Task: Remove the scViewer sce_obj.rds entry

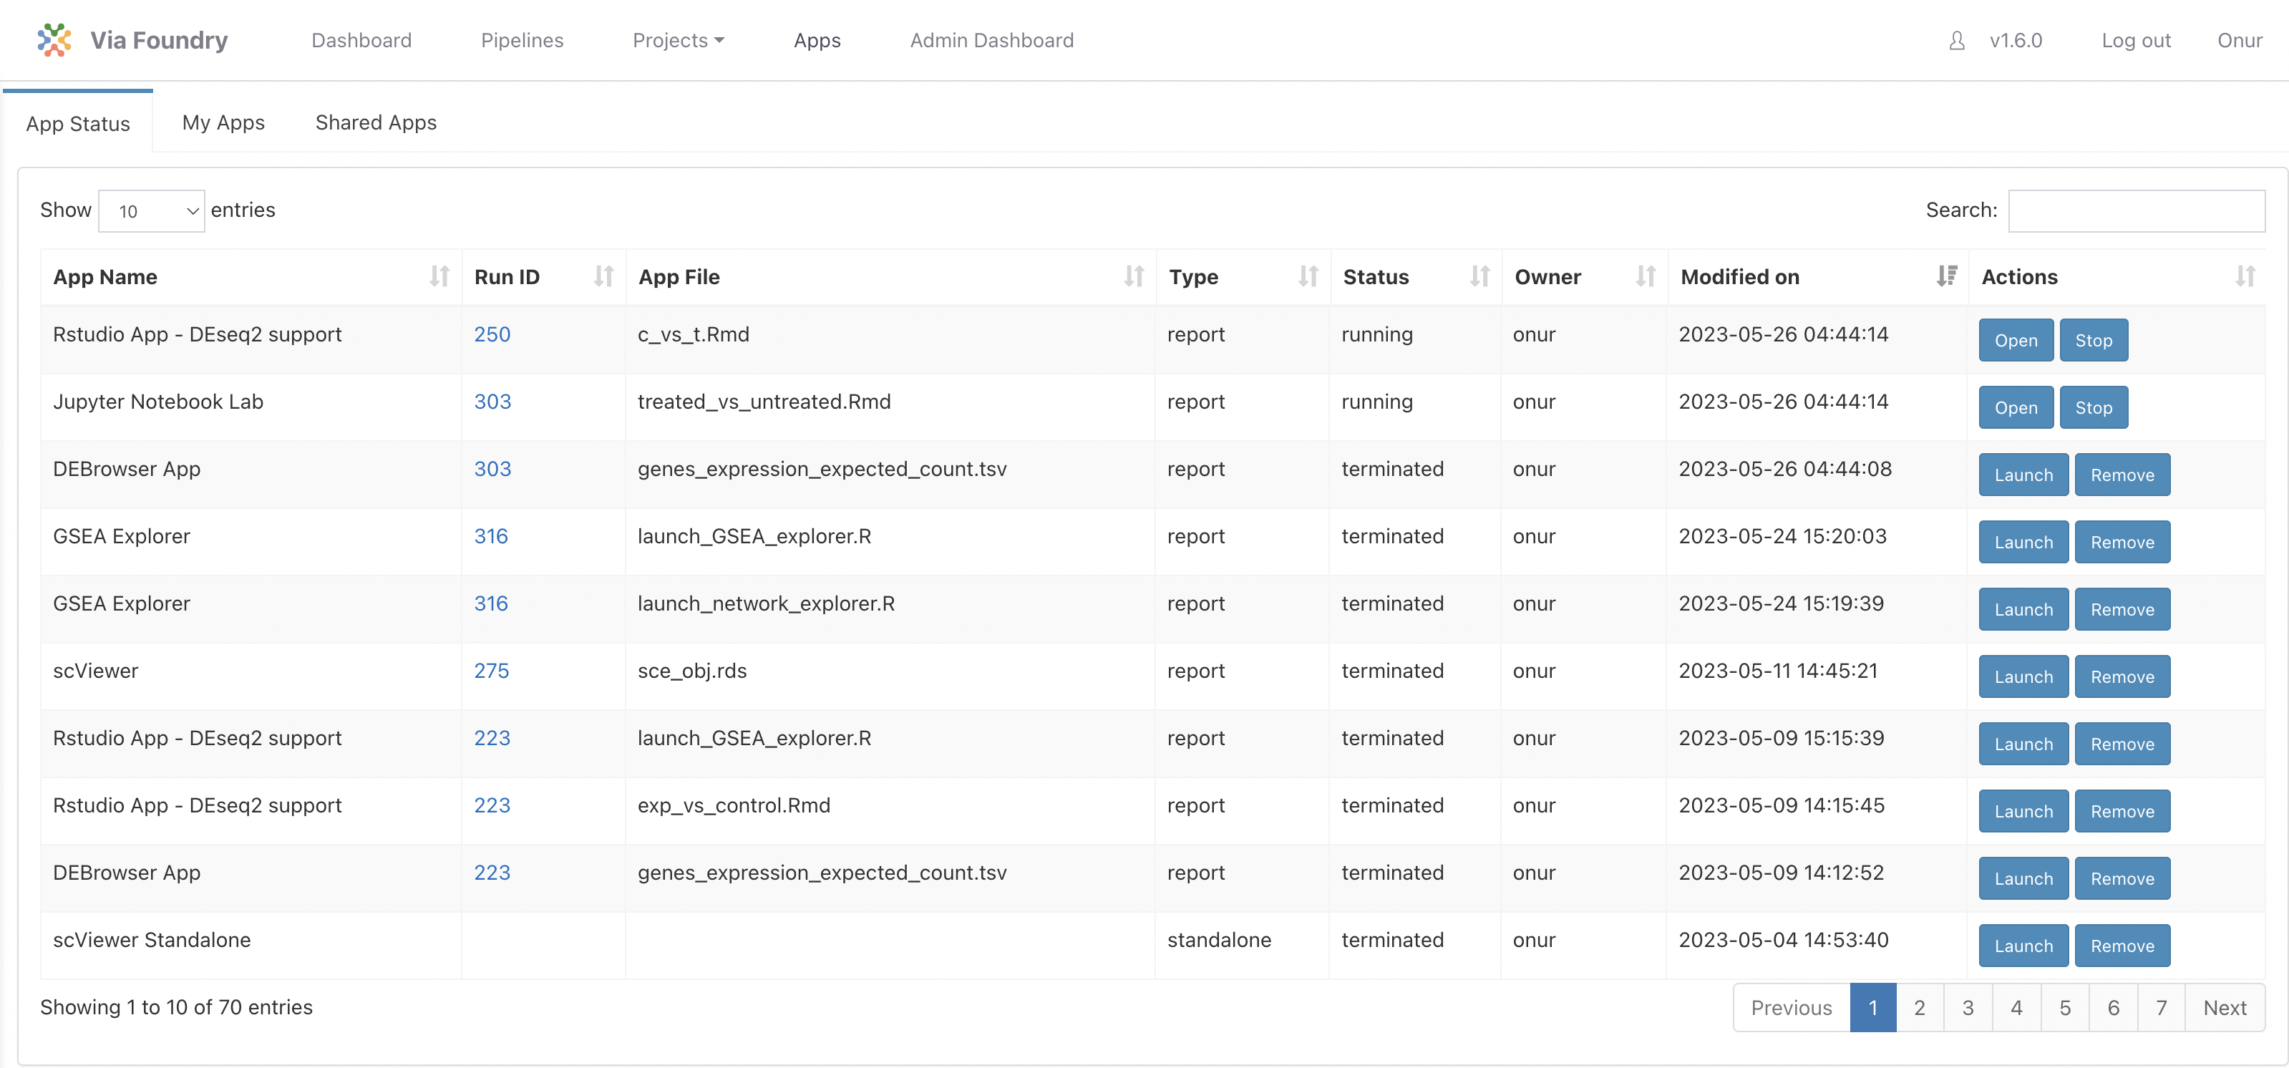Action: tap(2122, 677)
